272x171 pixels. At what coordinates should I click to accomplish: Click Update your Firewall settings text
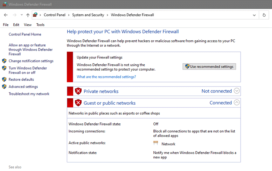point(100,57)
